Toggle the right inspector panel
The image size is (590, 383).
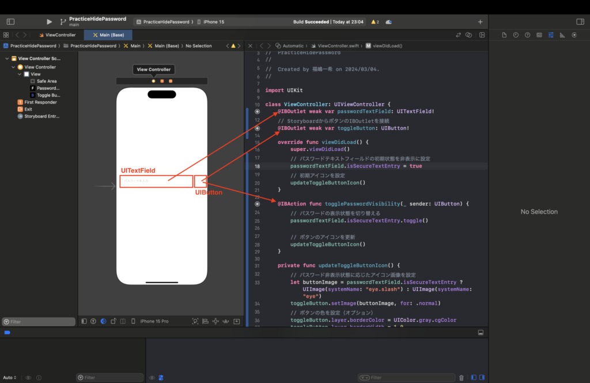[x=580, y=22]
